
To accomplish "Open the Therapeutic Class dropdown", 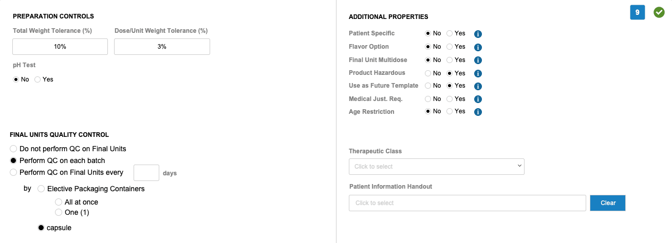I will click(x=437, y=167).
